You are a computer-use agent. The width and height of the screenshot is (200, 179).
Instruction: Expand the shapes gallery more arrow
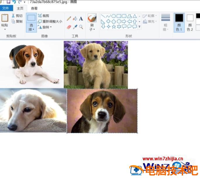(139, 27)
